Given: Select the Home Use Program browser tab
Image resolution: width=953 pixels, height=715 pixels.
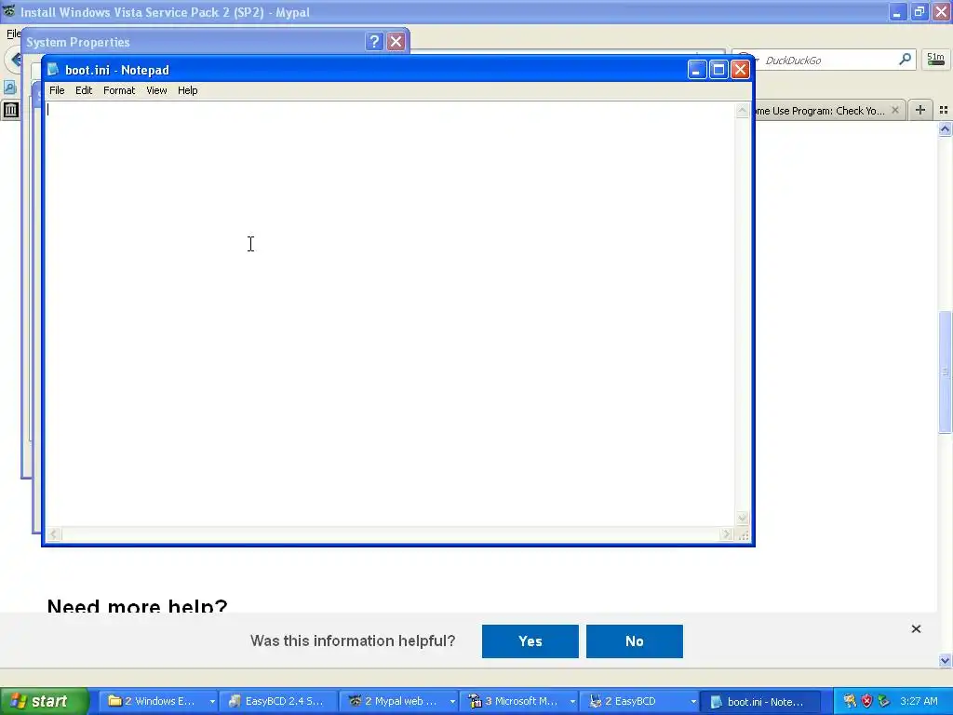Looking at the screenshot, I should [821, 111].
